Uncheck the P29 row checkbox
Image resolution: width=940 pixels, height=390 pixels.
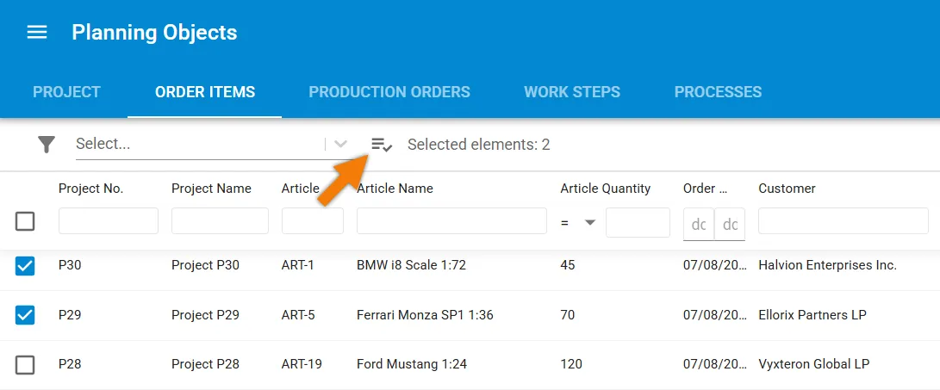(x=25, y=314)
